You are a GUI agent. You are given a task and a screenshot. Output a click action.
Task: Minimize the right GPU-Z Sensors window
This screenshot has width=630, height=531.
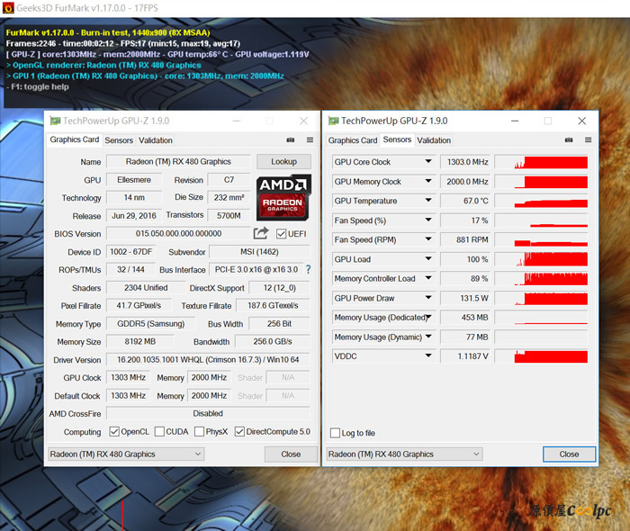[x=515, y=121]
